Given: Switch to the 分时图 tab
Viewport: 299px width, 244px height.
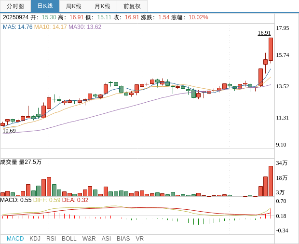Looking at the screenshot, I should (x=15, y=6).
